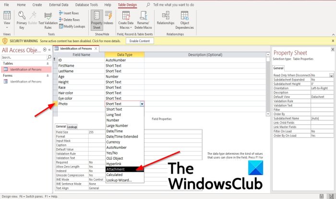
Task: Choose Currency data type
Action: [125, 142]
